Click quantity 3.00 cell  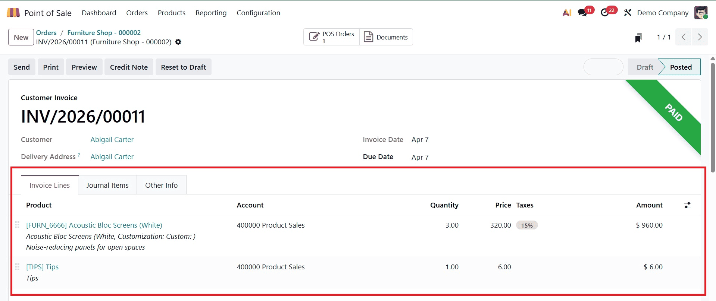(x=452, y=225)
